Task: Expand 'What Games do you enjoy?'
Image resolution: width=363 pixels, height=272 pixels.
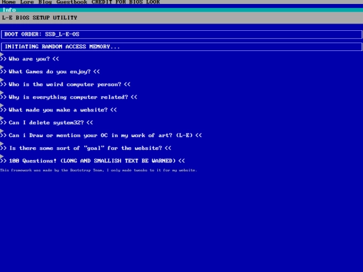Action: [50, 71]
